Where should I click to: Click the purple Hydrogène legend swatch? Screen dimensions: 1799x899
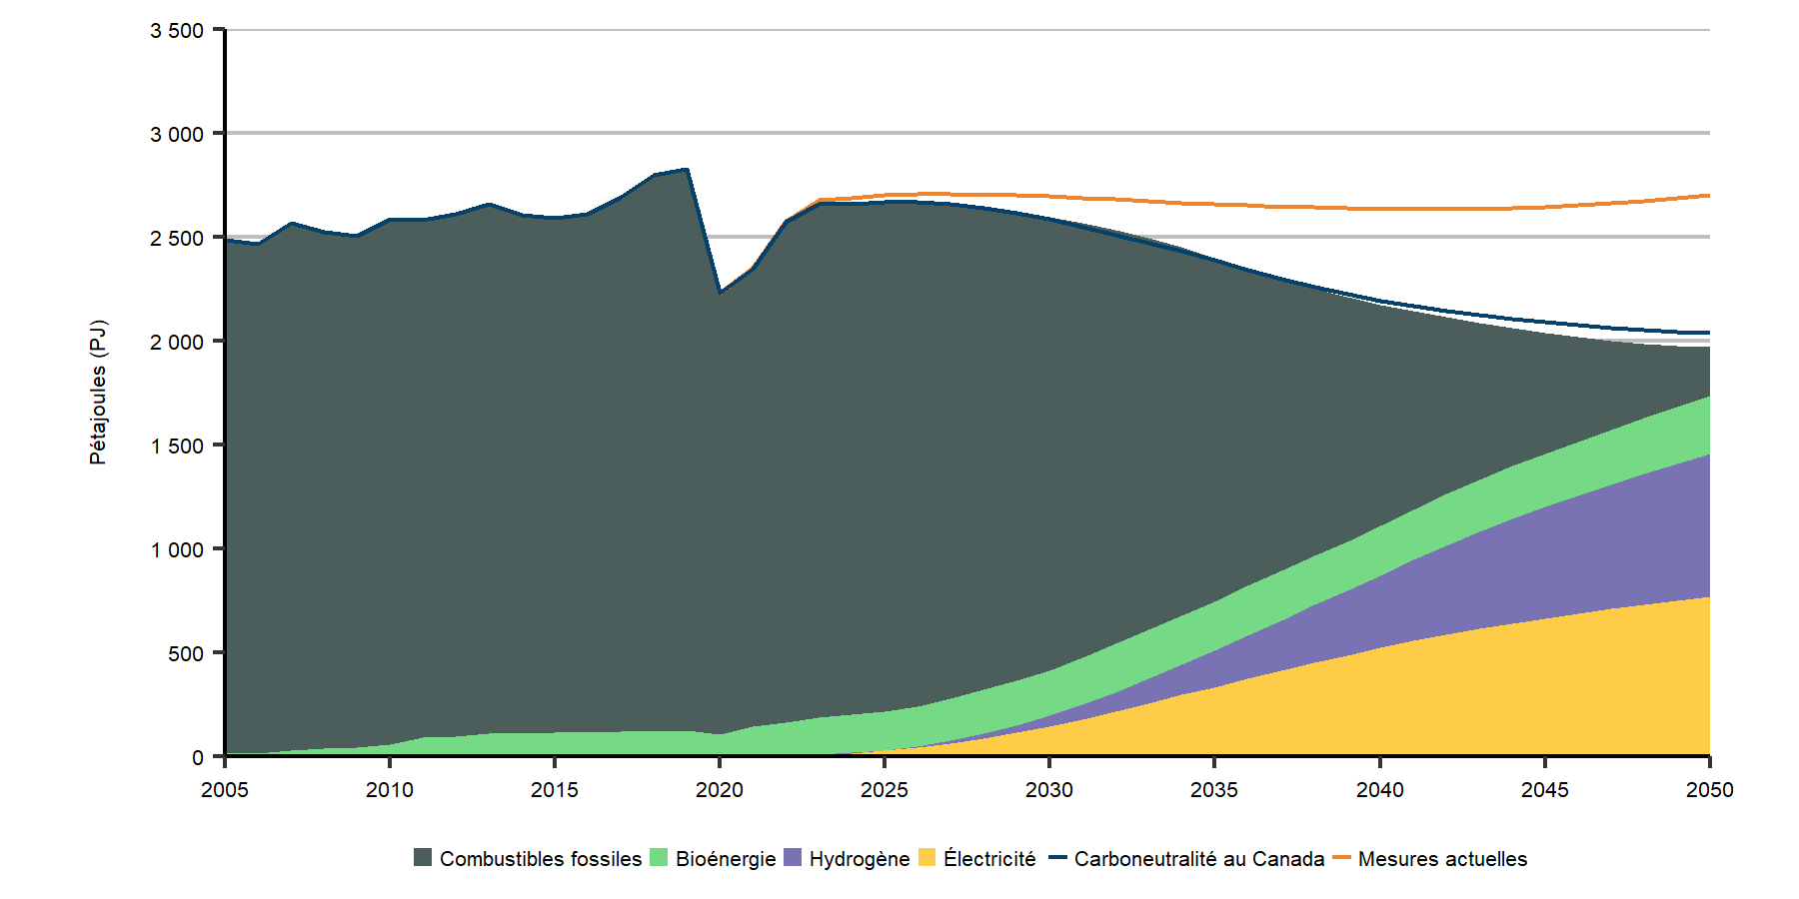[x=793, y=858]
